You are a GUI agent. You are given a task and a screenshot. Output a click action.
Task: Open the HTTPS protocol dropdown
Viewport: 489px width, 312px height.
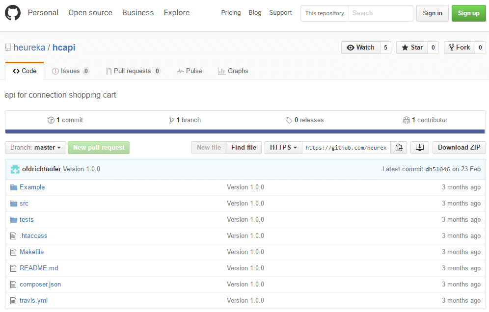coord(283,148)
